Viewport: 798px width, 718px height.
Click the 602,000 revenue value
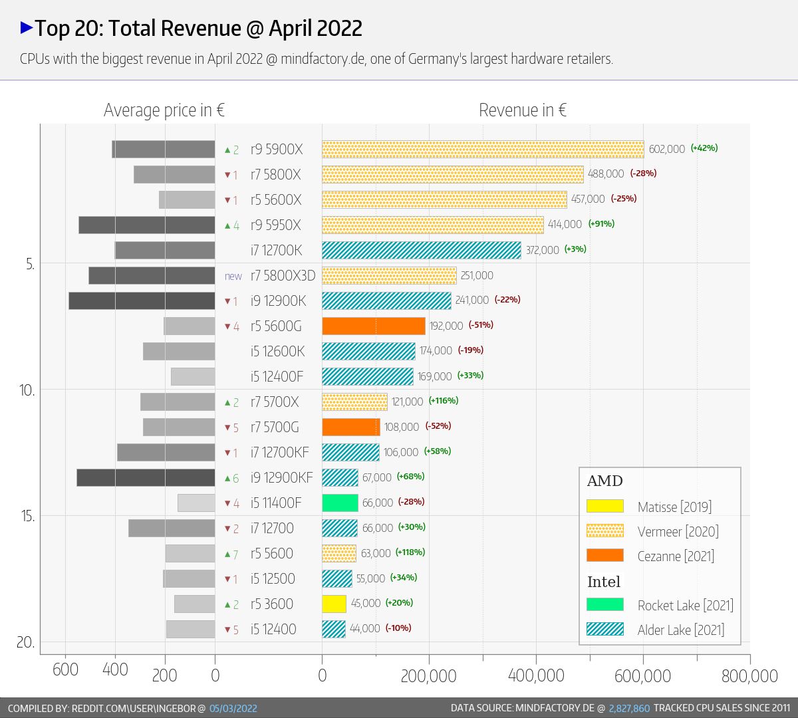click(x=667, y=149)
